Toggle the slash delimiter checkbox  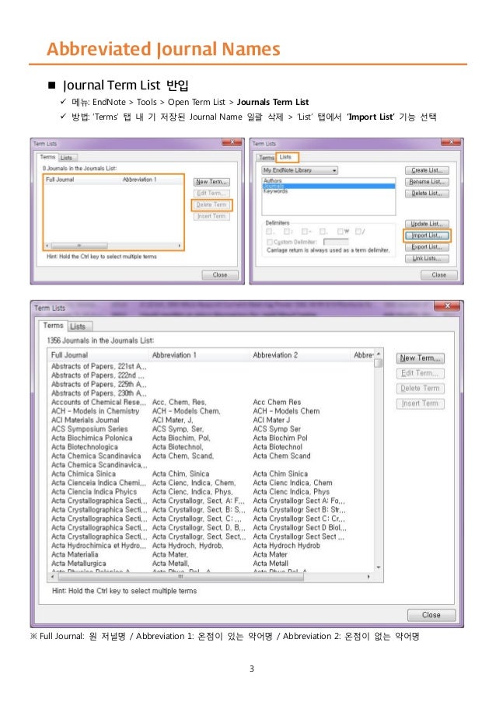[358, 232]
